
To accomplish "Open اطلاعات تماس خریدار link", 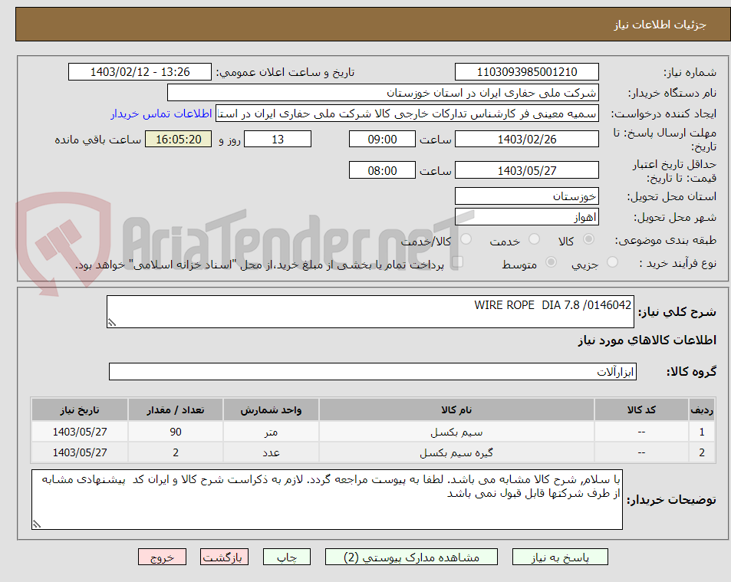I will 161,113.
